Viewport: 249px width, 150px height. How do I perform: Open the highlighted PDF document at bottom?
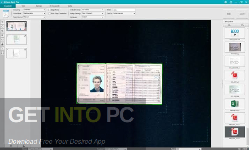tap(235, 132)
